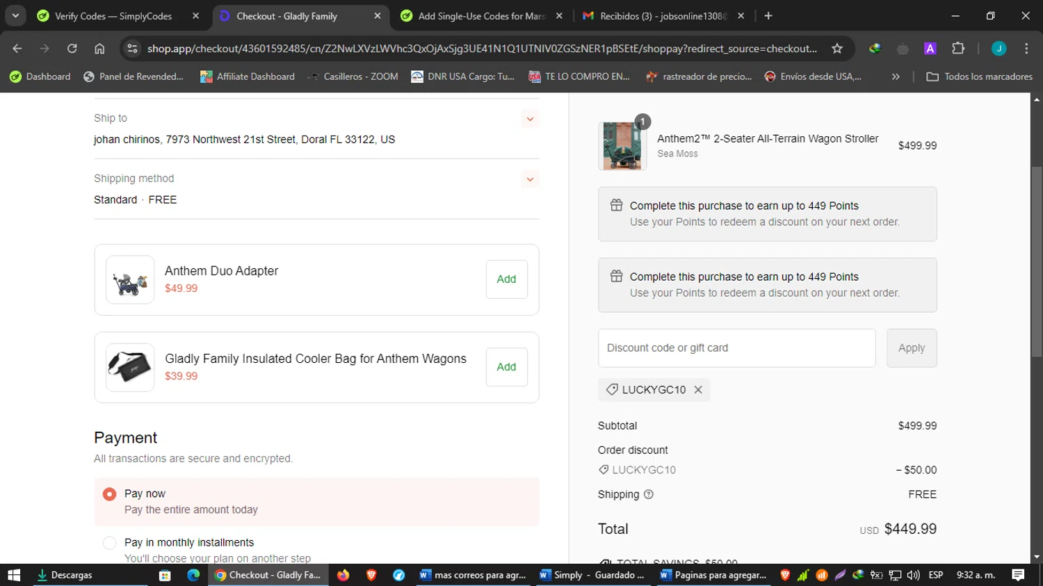Expand the Ship to section chevron
This screenshot has height=586, width=1043.
pyautogui.click(x=530, y=119)
